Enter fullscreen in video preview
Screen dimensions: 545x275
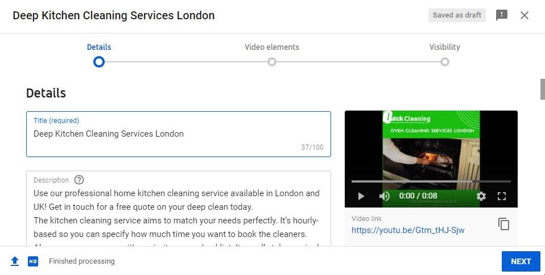[502, 196]
